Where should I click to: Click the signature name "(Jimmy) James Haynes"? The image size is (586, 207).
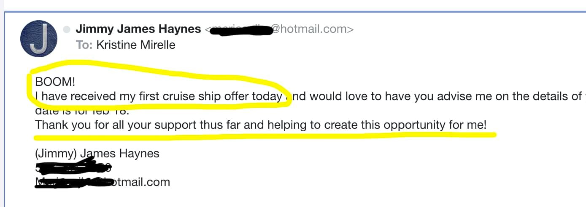97,154
